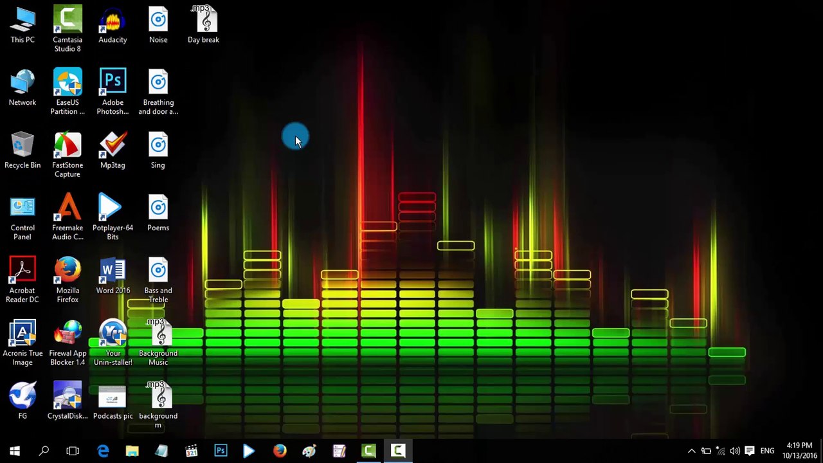Select the Sing audio file

pyautogui.click(x=158, y=151)
